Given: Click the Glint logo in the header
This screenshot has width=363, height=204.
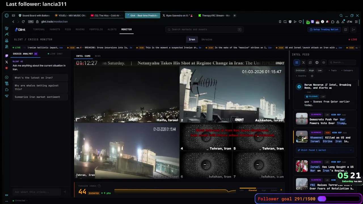Looking at the screenshot, I should [20, 29].
